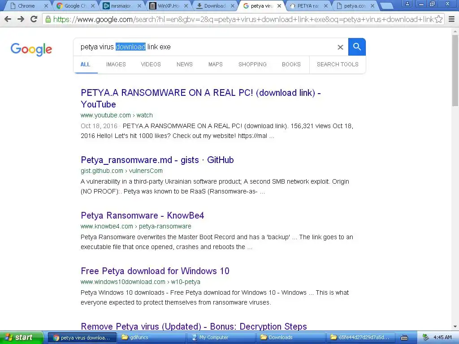
Task: Click the scrollbar up arrow
Action: (x=455, y=31)
